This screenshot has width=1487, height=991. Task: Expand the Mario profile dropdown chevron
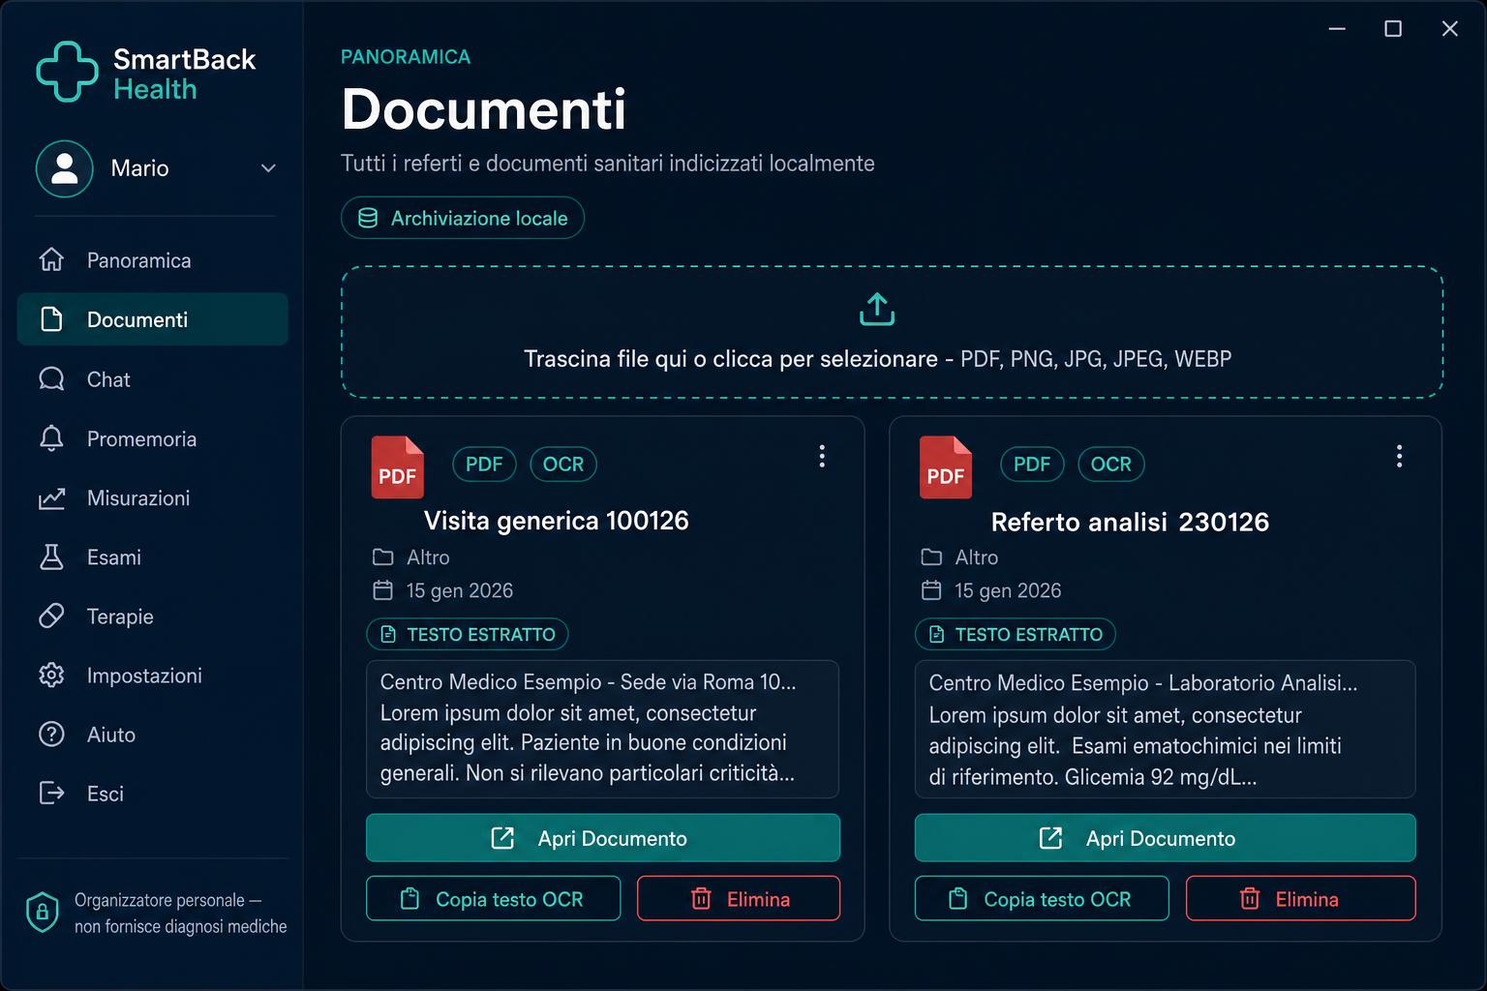[268, 168]
